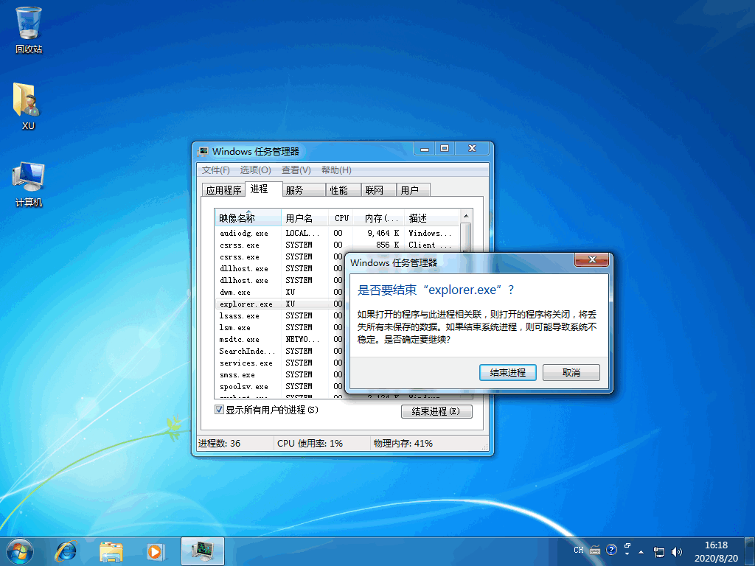This screenshot has width=755, height=566.
Task: Open the volume control in the system tray
Action: click(x=676, y=551)
